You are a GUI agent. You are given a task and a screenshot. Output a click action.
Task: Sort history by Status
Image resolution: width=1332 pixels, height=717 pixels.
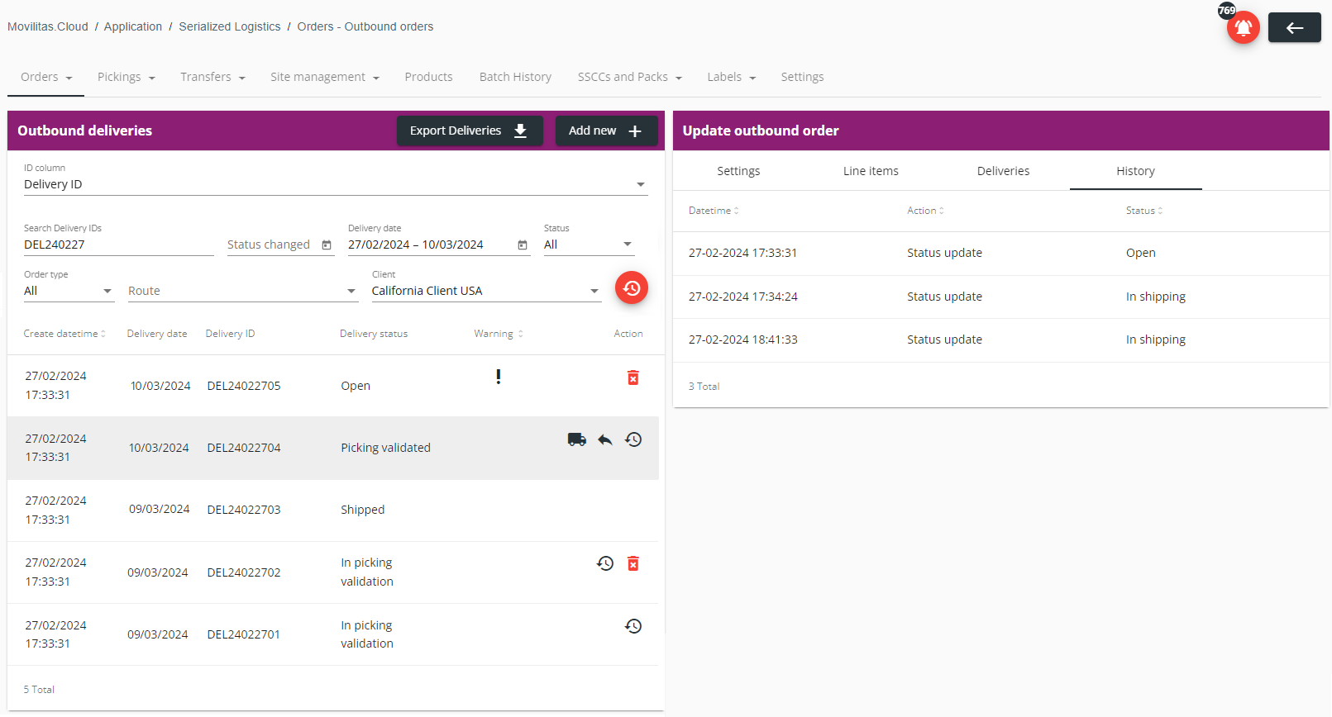coord(1144,211)
